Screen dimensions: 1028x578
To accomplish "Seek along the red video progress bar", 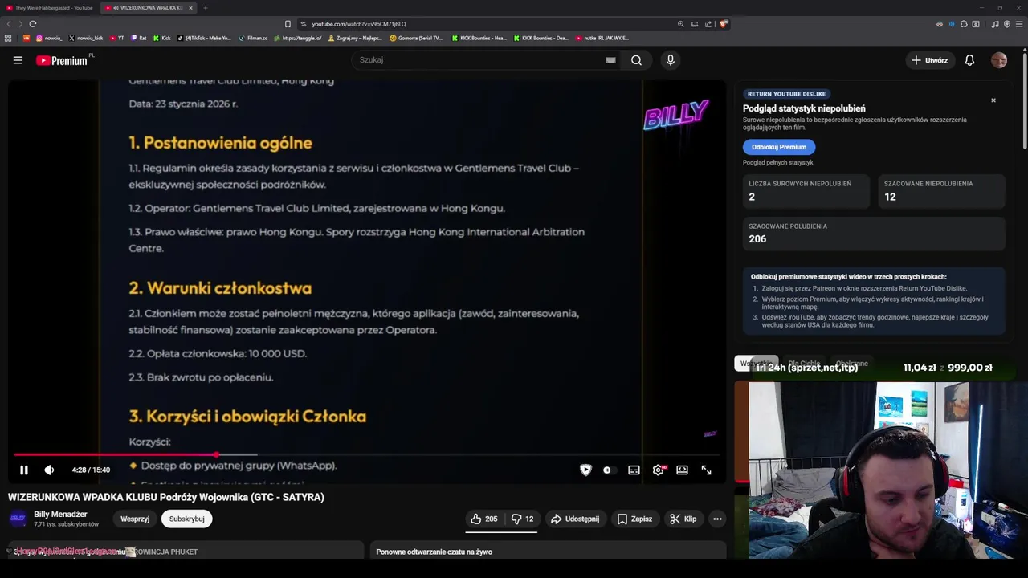I will pos(367,454).
